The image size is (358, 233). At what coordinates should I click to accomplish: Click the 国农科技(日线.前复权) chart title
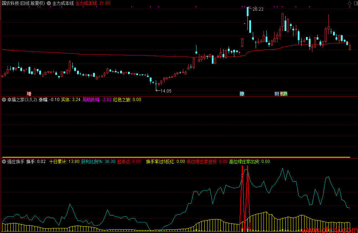tap(23, 4)
